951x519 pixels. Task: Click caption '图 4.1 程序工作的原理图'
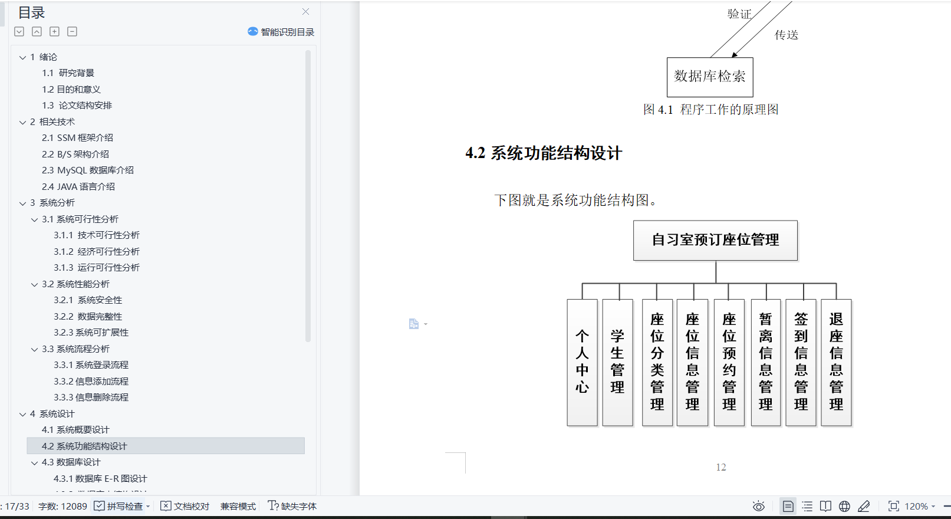[711, 110]
